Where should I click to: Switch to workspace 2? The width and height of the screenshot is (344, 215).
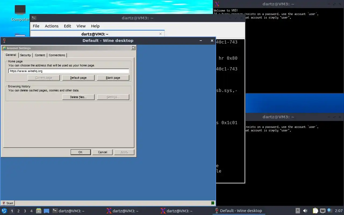point(18,211)
